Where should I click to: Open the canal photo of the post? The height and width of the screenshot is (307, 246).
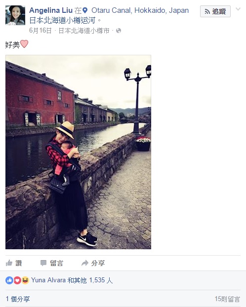click(x=78, y=152)
